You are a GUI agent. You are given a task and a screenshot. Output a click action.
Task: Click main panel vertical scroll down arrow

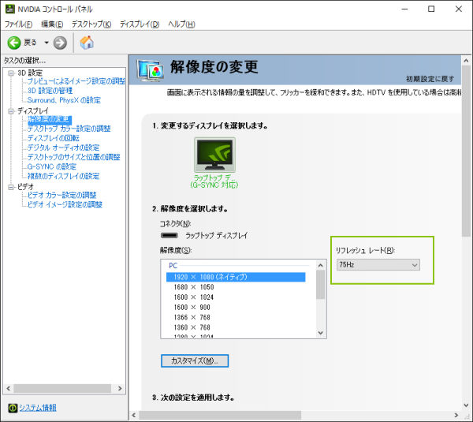click(466, 405)
